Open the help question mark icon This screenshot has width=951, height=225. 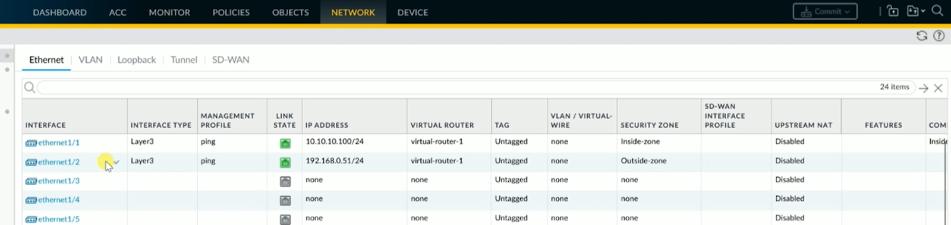coord(939,36)
